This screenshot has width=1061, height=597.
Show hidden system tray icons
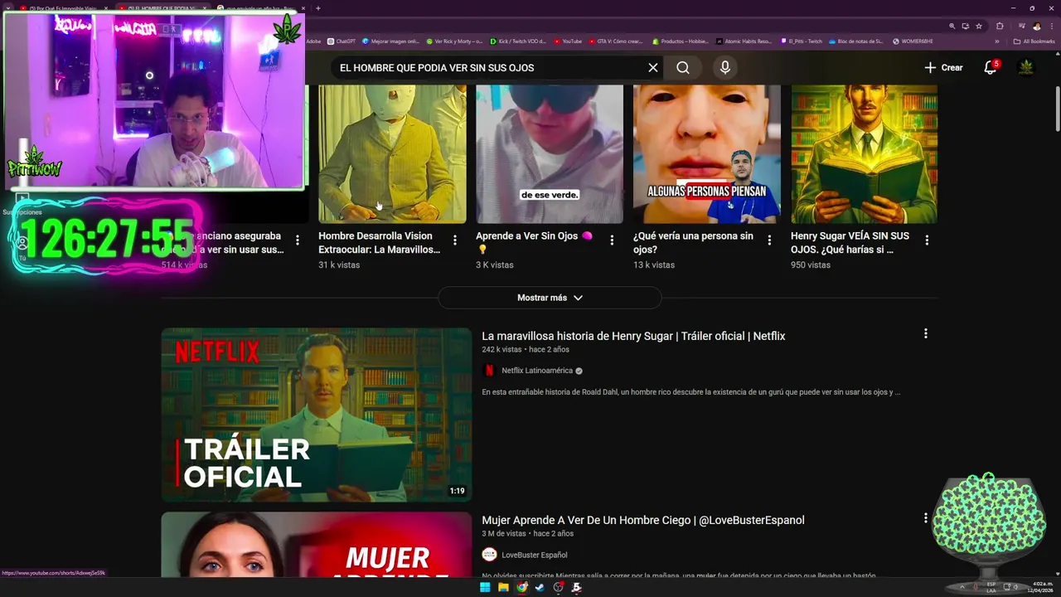(962, 588)
